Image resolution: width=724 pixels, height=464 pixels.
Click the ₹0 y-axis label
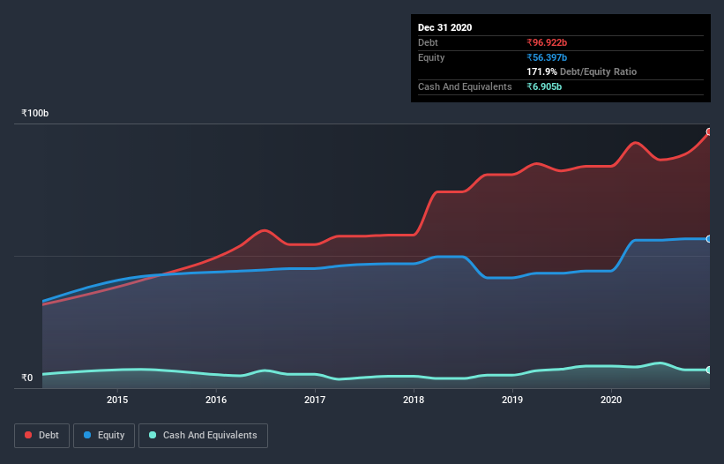tap(27, 378)
